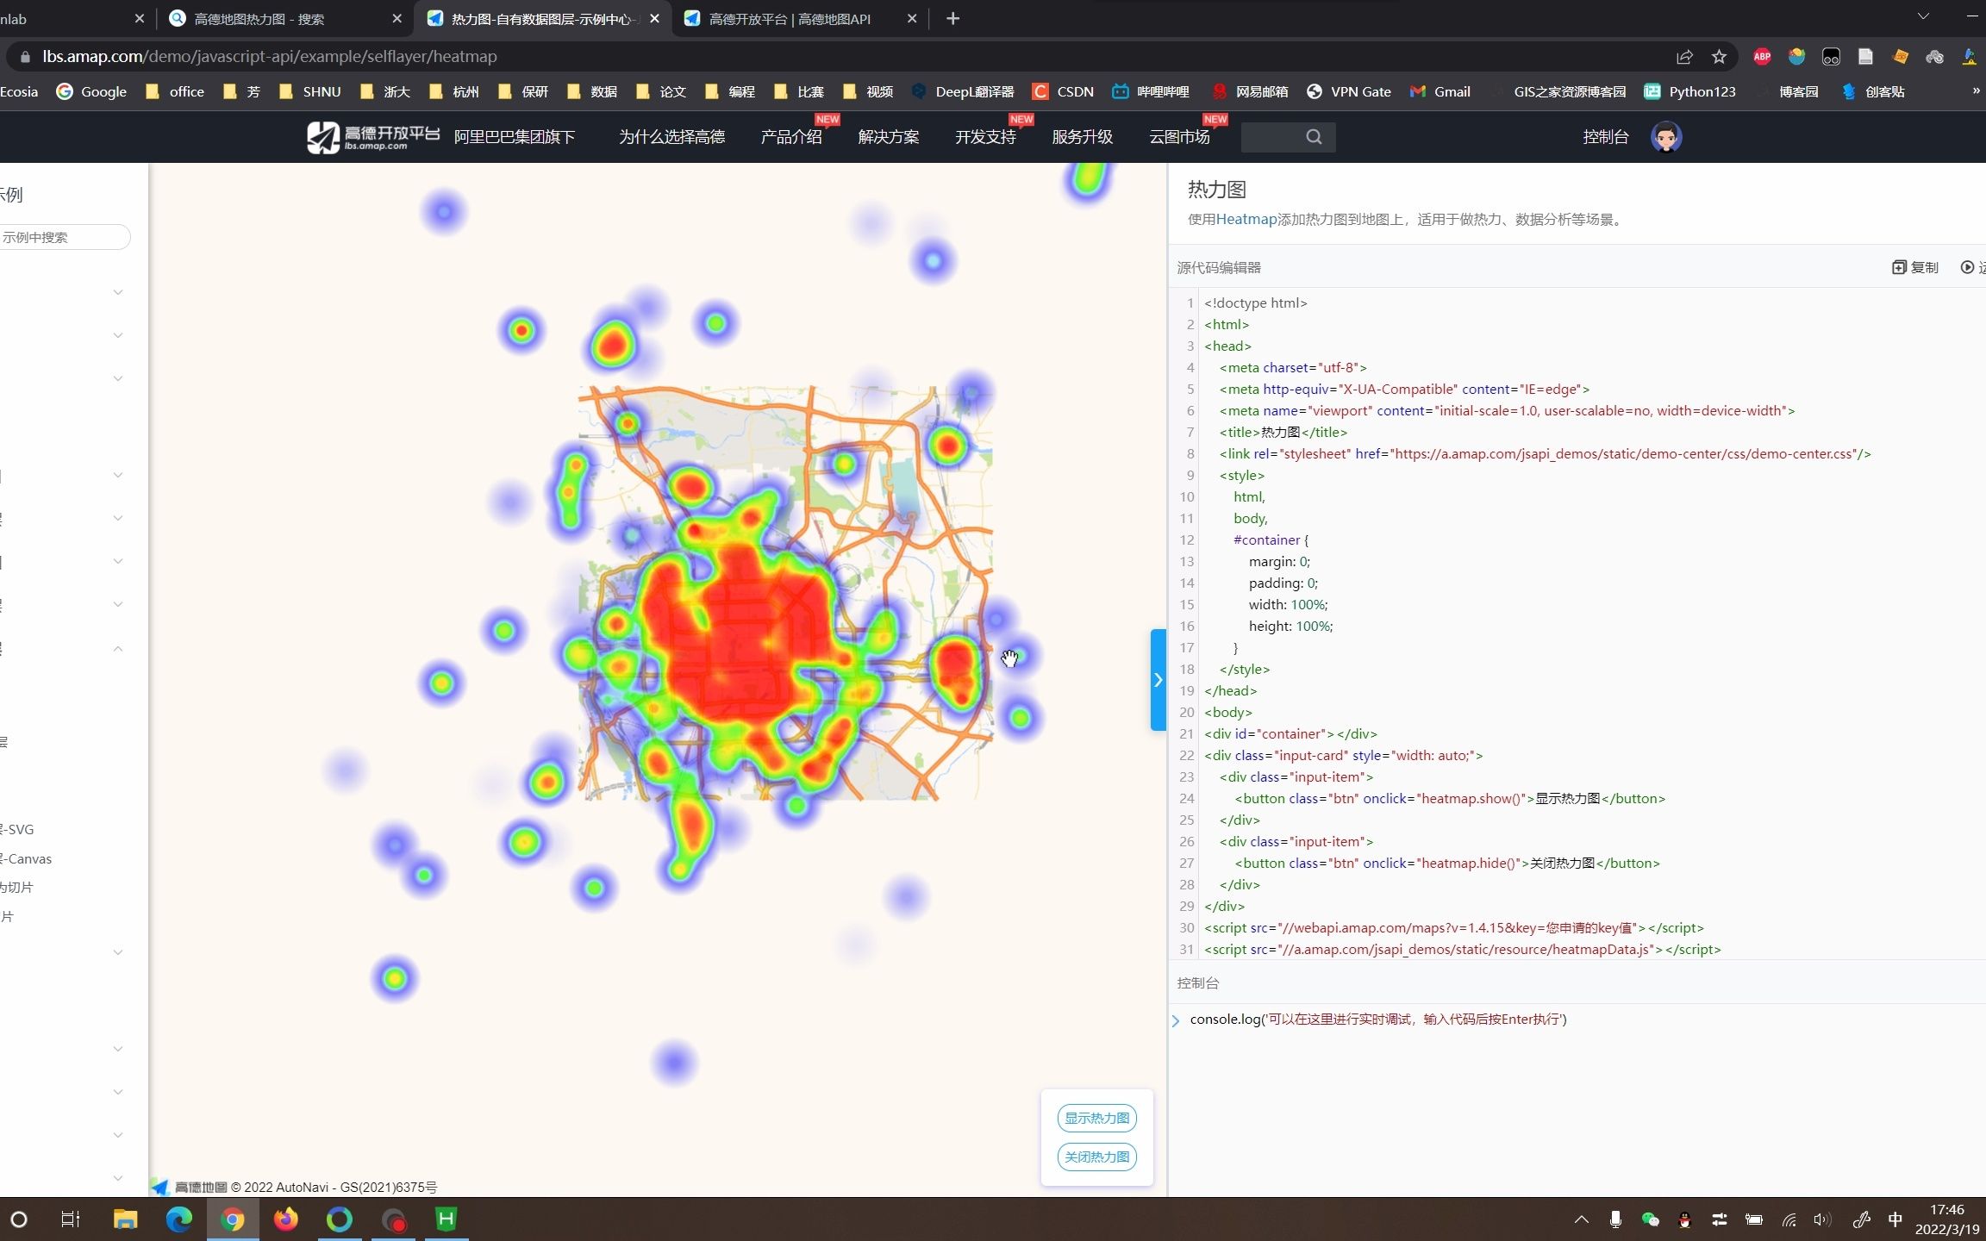Click the Amap logo in site header

373,137
